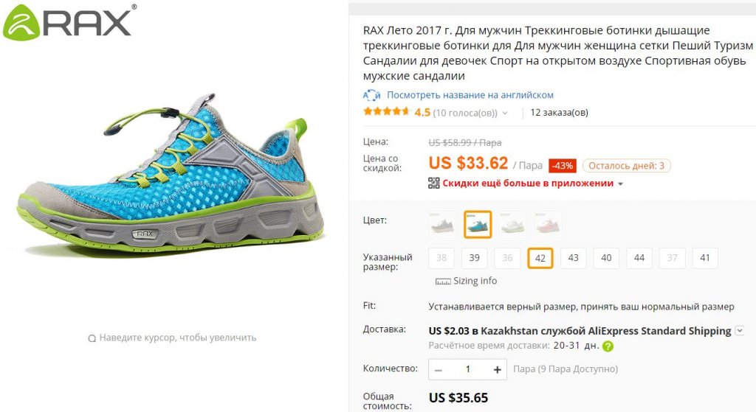Click the green delivery time help icon

pos(608,346)
